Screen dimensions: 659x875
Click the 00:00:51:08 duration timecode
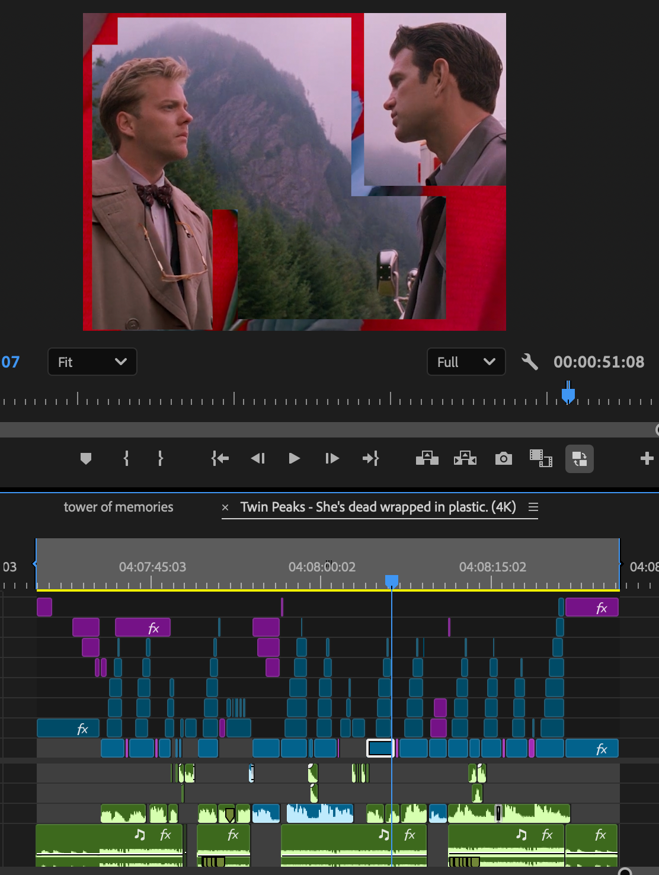[x=599, y=362]
